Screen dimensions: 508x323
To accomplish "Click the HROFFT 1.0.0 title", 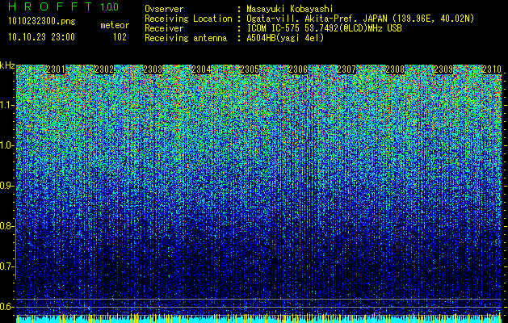I will 64,6.
